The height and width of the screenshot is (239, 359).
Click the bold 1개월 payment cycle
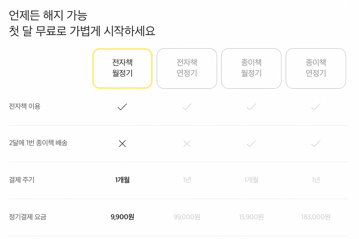tap(122, 180)
